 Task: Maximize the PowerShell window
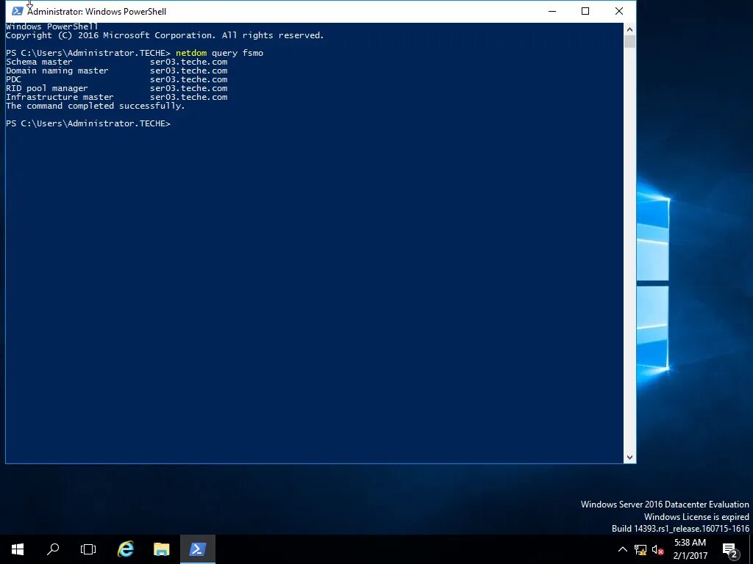click(585, 11)
